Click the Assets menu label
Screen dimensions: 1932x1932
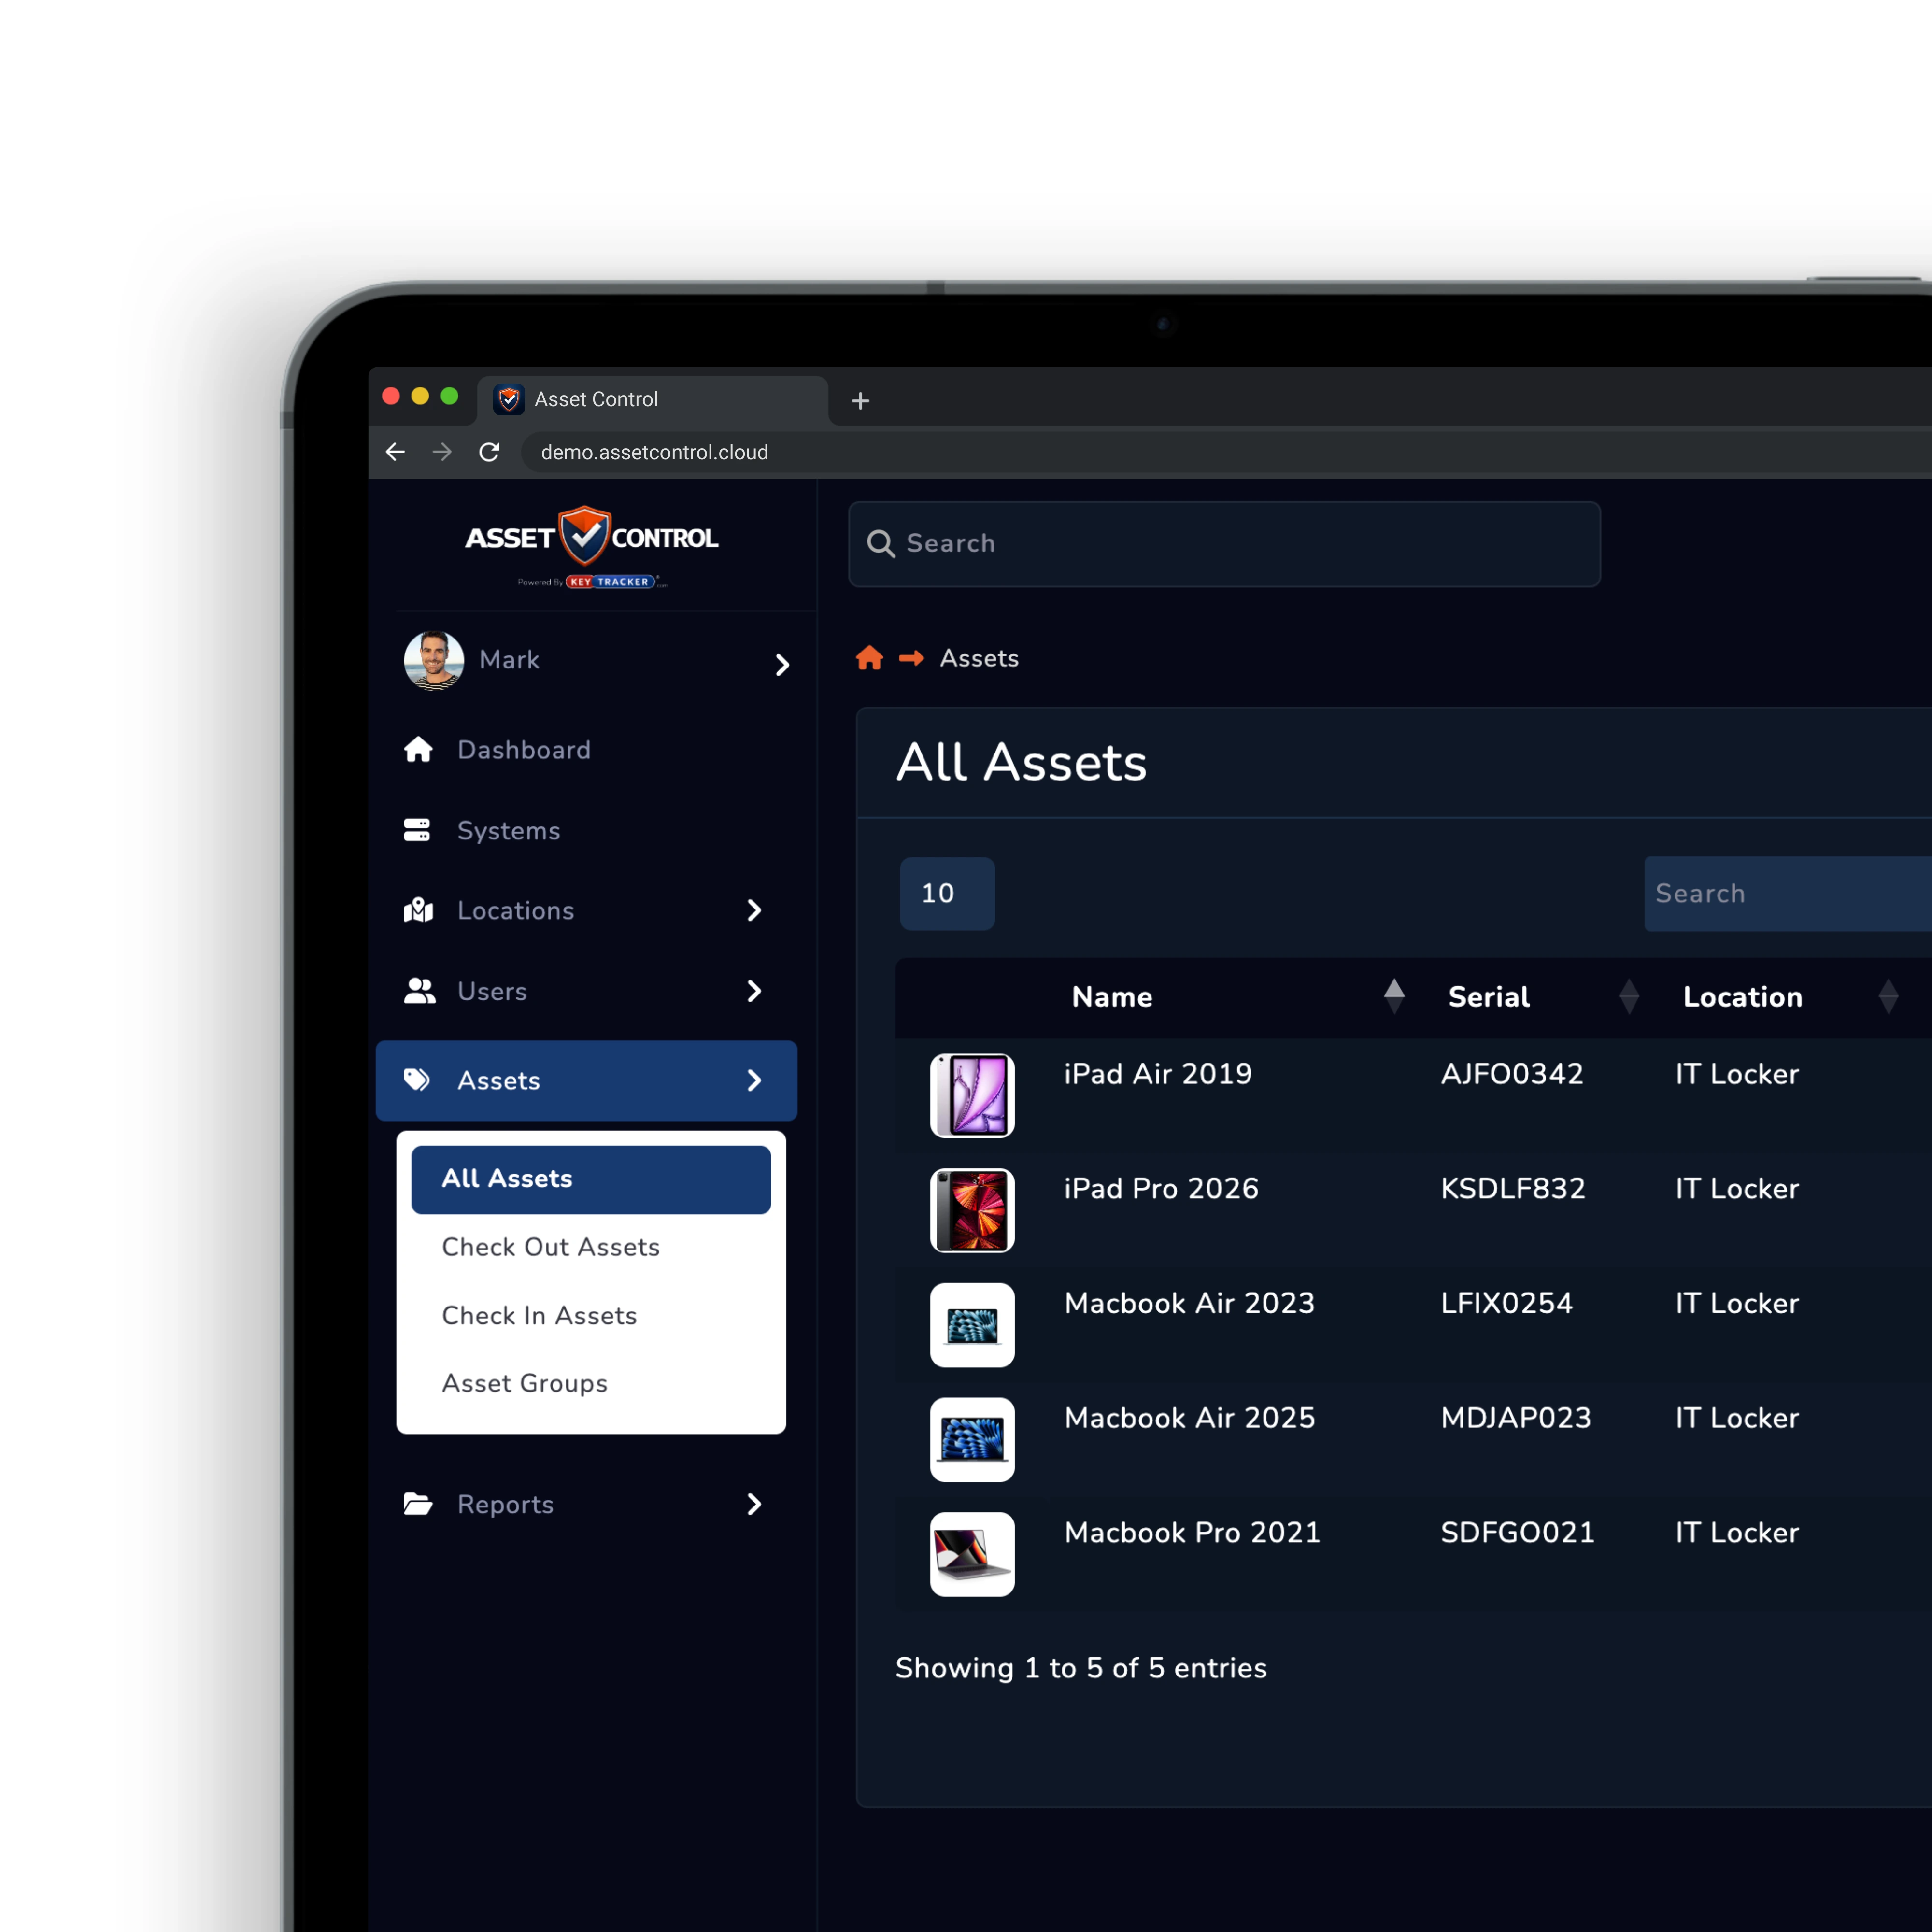[498, 1081]
